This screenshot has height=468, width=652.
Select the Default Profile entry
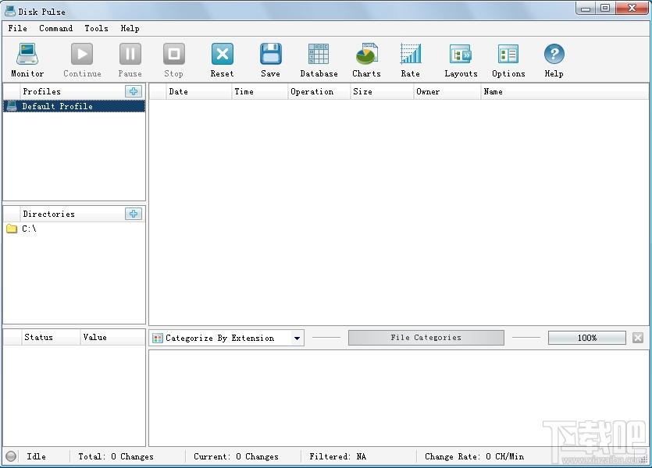[74, 106]
